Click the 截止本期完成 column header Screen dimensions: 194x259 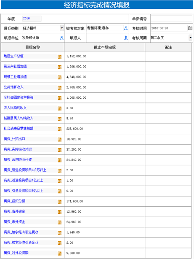pyautogui.click(x=105, y=47)
